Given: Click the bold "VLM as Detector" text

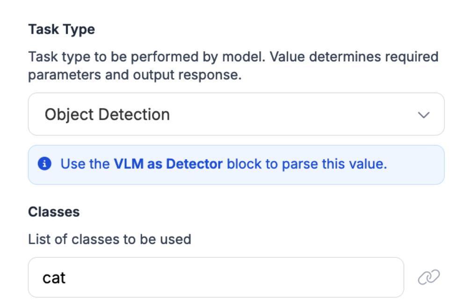Looking at the screenshot, I should (x=168, y=164).
